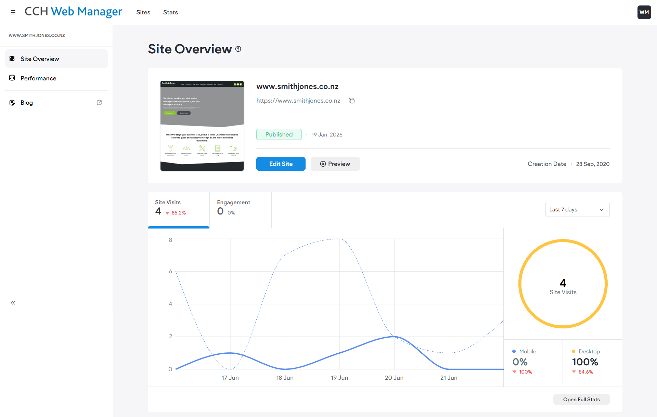Select Performance in sidebar
The width and height of the screenshot is (657, 417).
coord(56,78)
